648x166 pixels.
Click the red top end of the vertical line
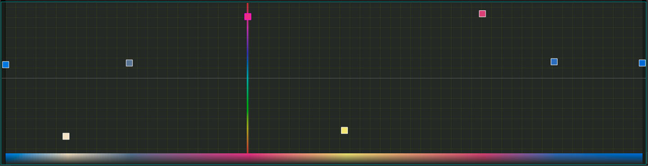(247, 7)
